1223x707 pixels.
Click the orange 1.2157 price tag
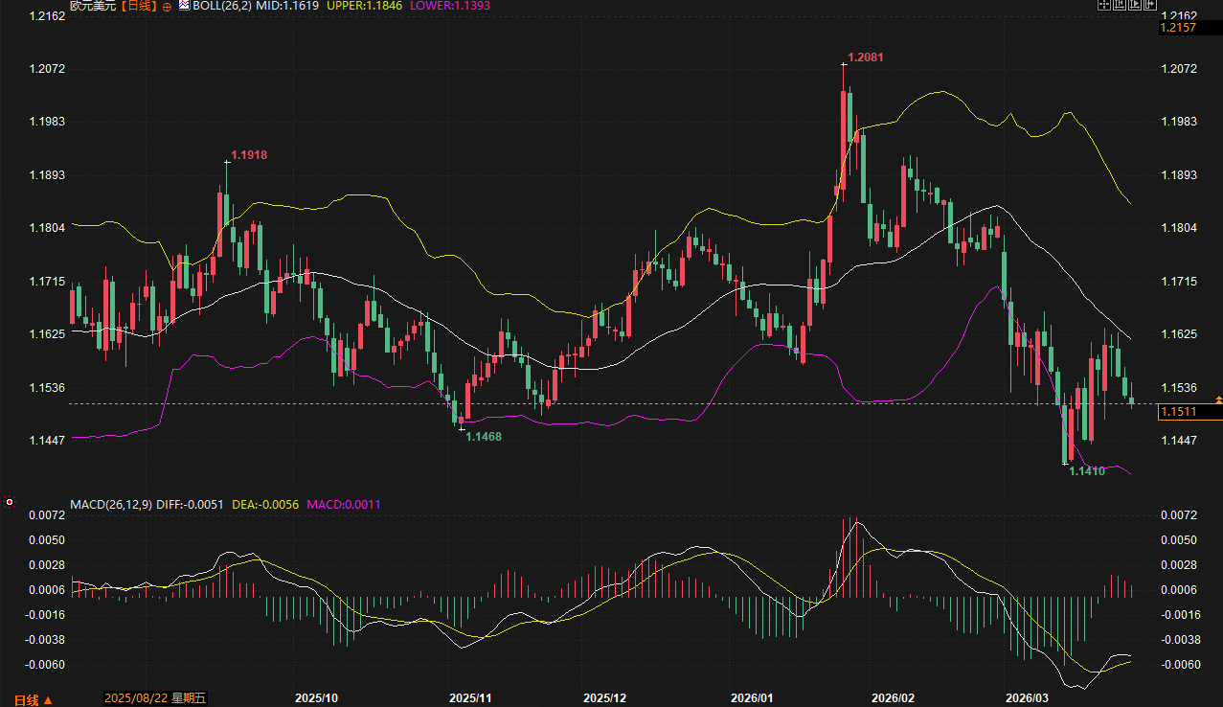tap(1189, 28)
